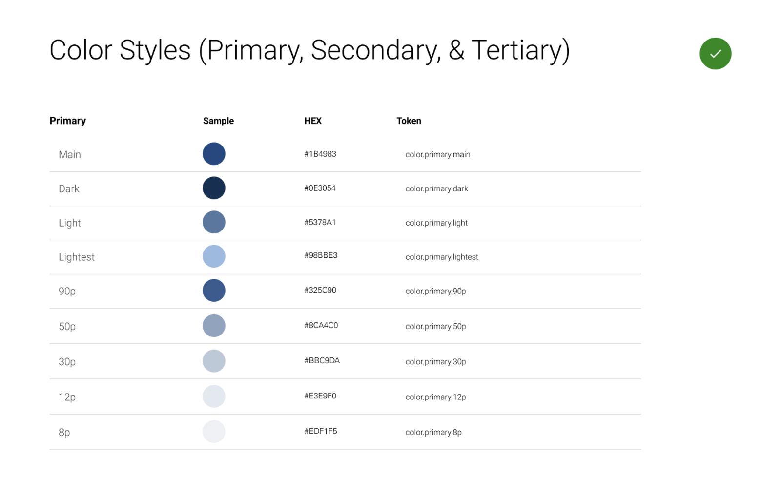Select the 8p color sample circle
This screenshot has height=481, width=781.
click(214, 432)
